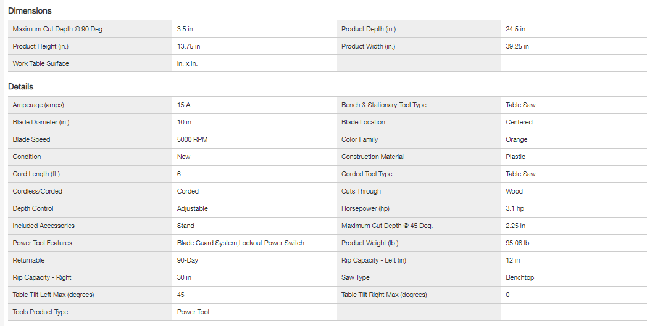Click the Returnable 90-Day value
Screen dimensions: 647x326
pyautogui.click(x=187, y=260)
